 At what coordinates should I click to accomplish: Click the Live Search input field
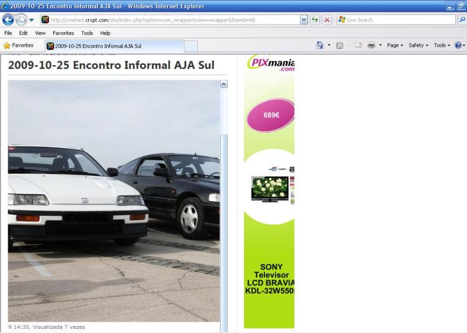[397, 20]
